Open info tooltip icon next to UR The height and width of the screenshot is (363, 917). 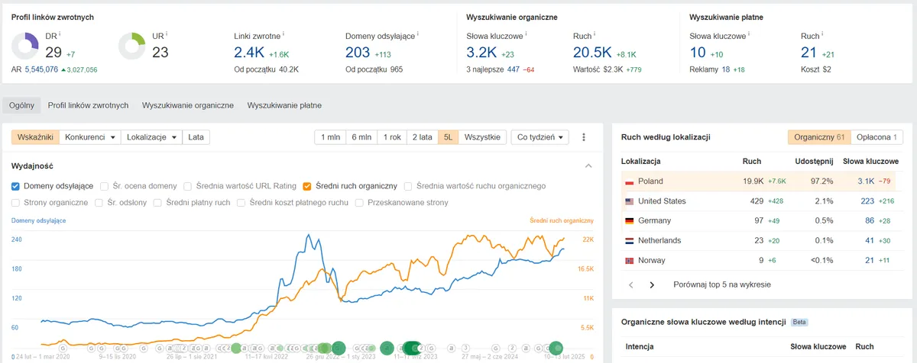pyautogui.click(x=165, y=34)
